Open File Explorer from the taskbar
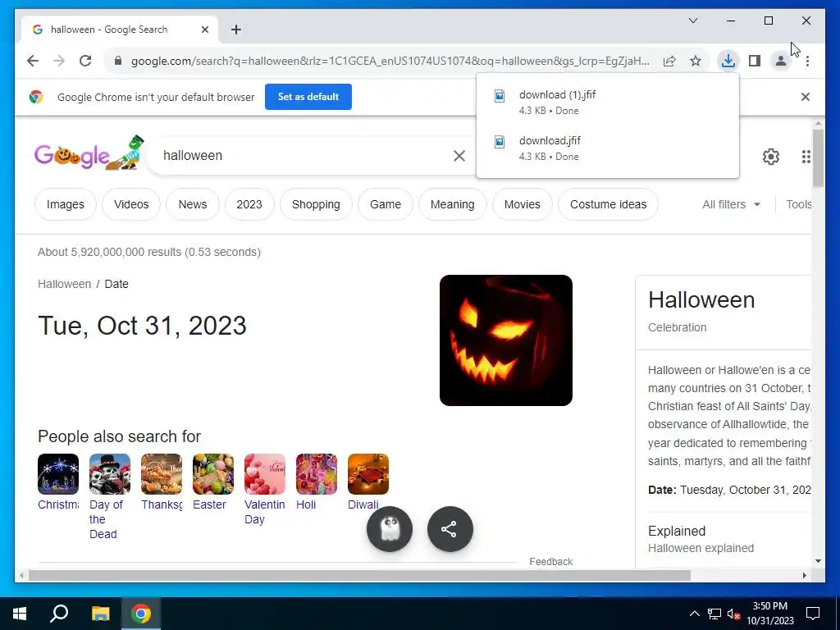The width and height of the screenshot is (840, 630). [x=100, y=614]
